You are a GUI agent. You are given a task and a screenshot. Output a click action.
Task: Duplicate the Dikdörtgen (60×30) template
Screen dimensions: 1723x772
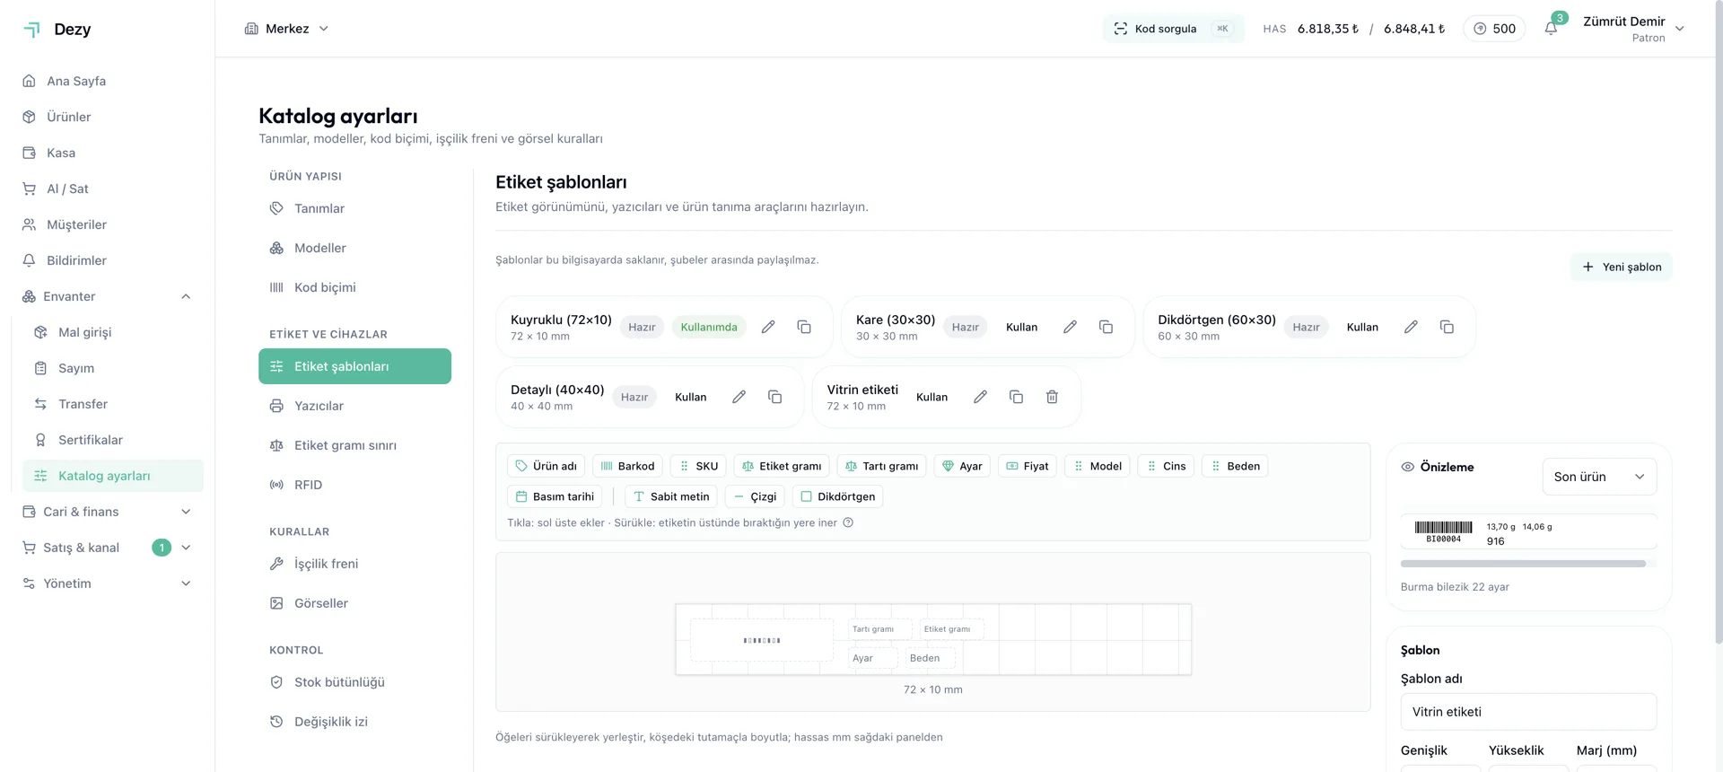point(1447,327)
